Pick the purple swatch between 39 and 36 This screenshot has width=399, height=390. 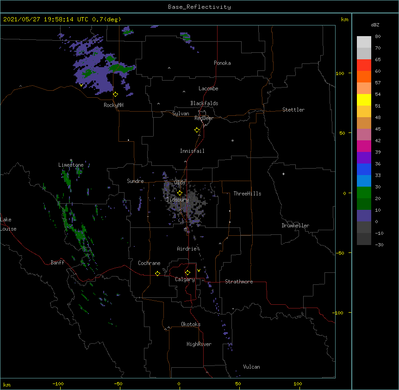[x=364, y=157]
